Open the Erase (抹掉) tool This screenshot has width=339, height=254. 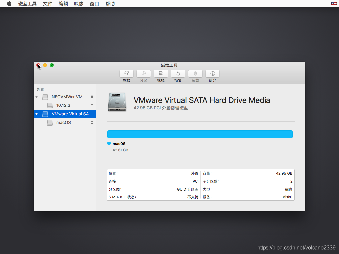[x=161, y=74]
